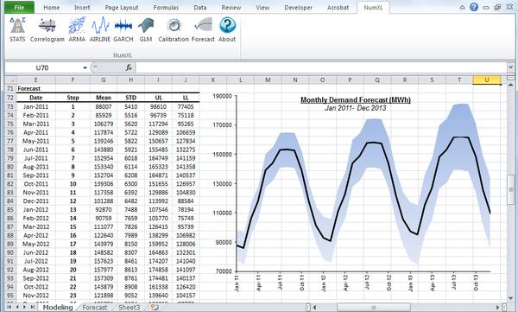
Task: Select UL value 174858 for Aug-2012
Action: pyautogui.click(x=158, y=270)
